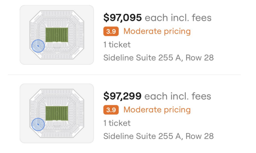Click 'each incl. fees' beside the $97,299 price
256x153 pixels.
pyautogui.click(x=178, y=96)
